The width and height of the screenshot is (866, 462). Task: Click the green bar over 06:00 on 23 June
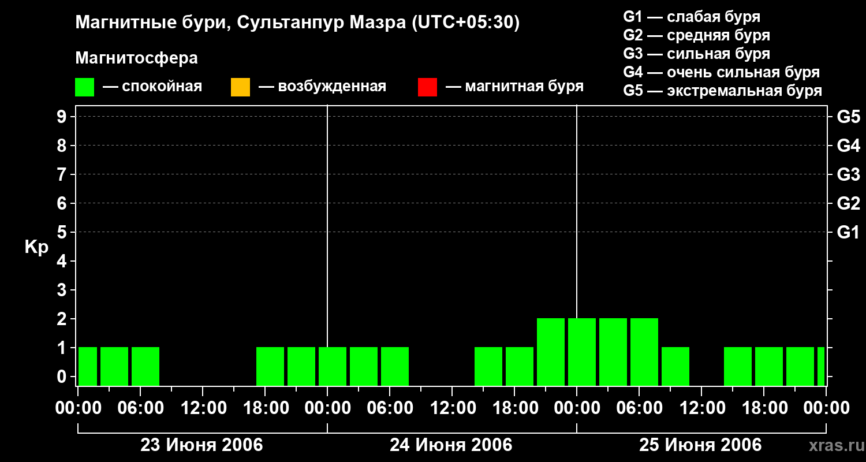[145, 366]
